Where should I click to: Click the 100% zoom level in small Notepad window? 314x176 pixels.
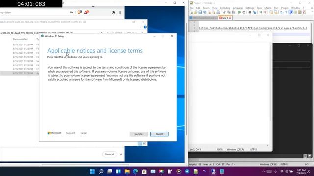pos(220,149)
